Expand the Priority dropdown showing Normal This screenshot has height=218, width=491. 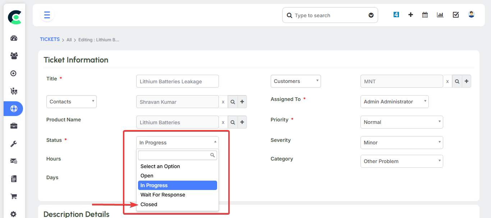point(401,122)
